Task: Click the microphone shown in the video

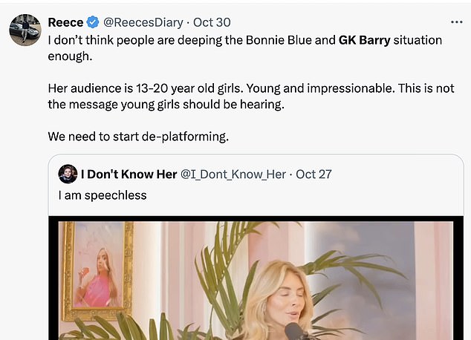Action: pyautogui.click(x=293, y=330)
